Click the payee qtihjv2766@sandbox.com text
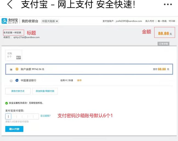 tap(27, 37)
